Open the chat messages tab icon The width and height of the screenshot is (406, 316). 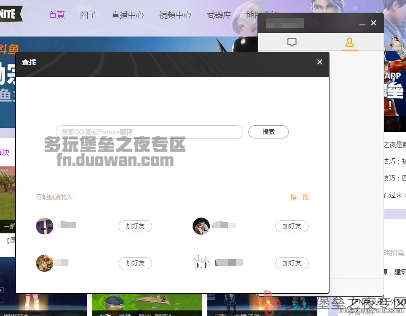291,43
